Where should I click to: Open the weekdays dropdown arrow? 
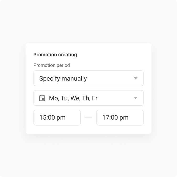(x=136, y=98)
